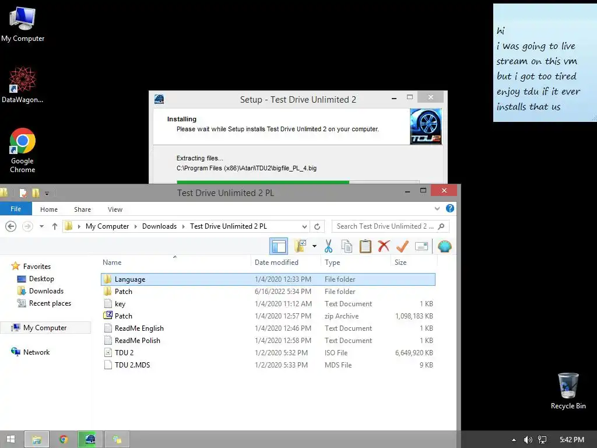
Task: Click quick access New Folder icon
Action: tap(36, 193)
